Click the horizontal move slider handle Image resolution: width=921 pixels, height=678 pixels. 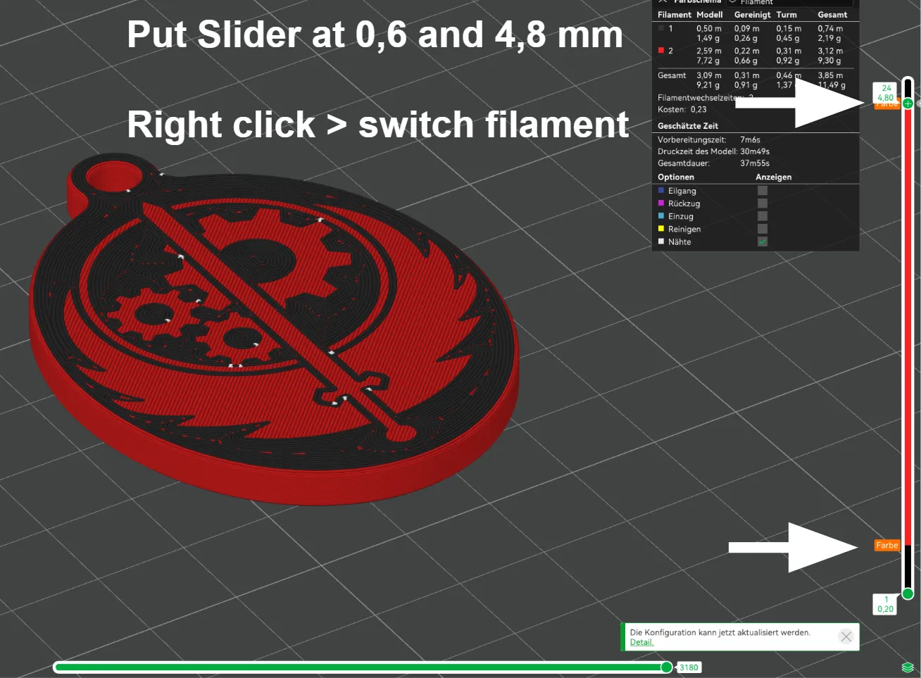coord(666,667)
